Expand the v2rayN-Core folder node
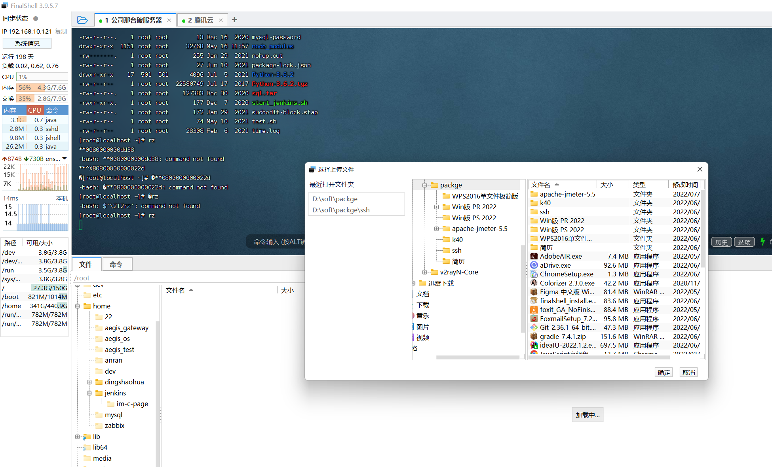Viewport: 772px width, 467px height. pos(424,272)
